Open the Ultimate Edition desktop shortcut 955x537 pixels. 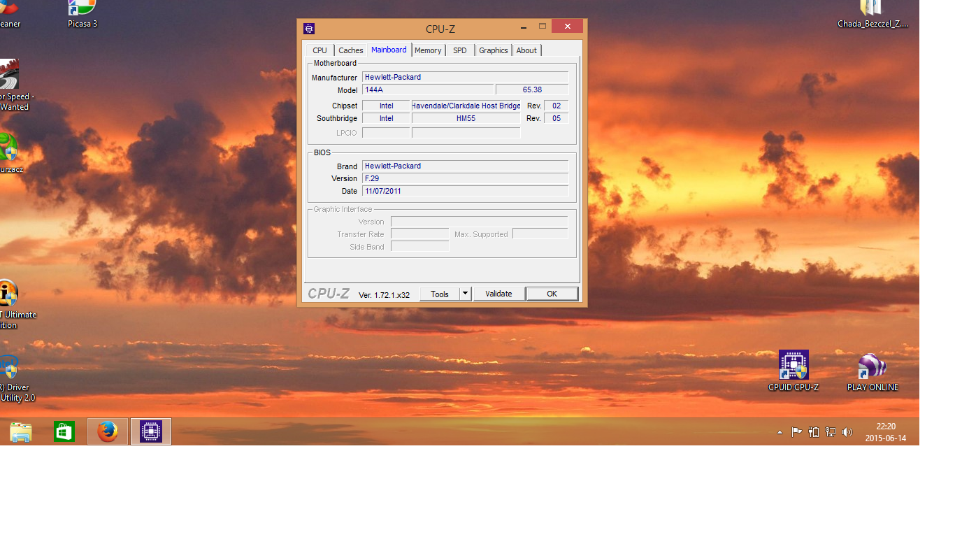tap(15, 305)
